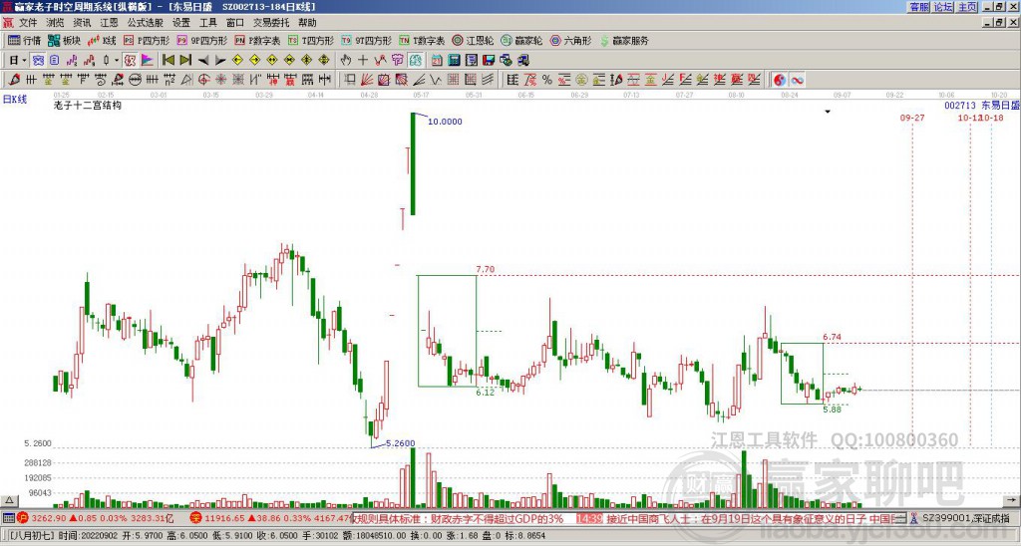This screenshot has height=546, width=1021.
Task: Open the T数字表 tool
Action: point(422,40)
